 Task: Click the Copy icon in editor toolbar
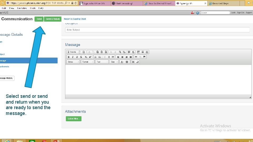pos(93,52)
